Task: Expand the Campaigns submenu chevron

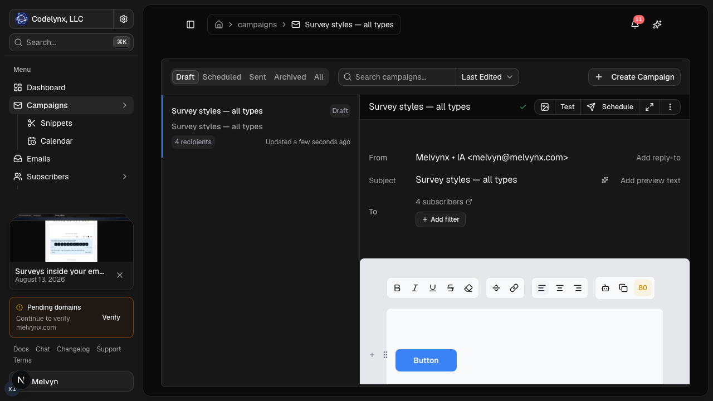Action: click(125, 105)
